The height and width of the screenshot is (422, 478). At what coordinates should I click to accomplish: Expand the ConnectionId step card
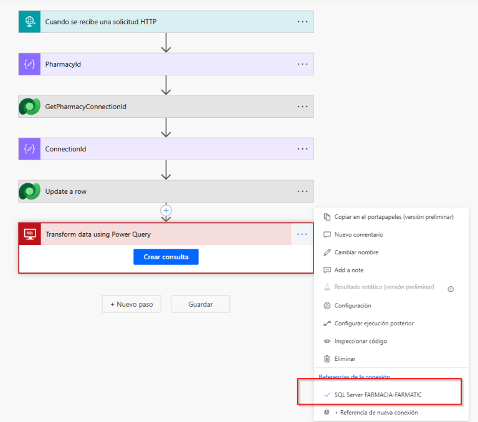[x=166, y=149]
